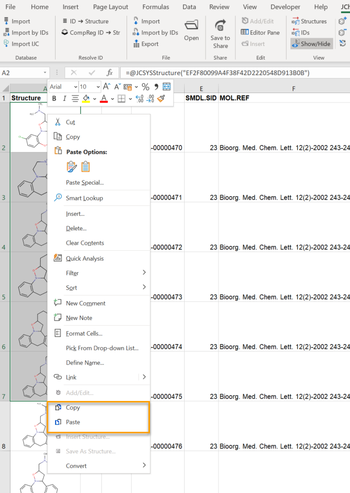The image size is (350, 493).
Task: Click the Insert Function fx icon
Action: [x=110, y=73]
